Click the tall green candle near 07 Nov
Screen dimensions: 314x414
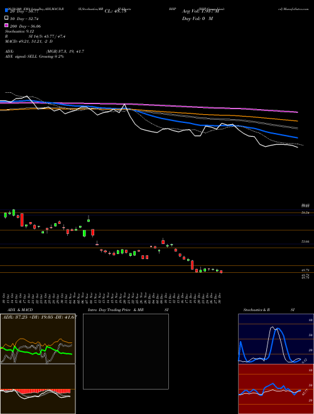coord(84,233)
